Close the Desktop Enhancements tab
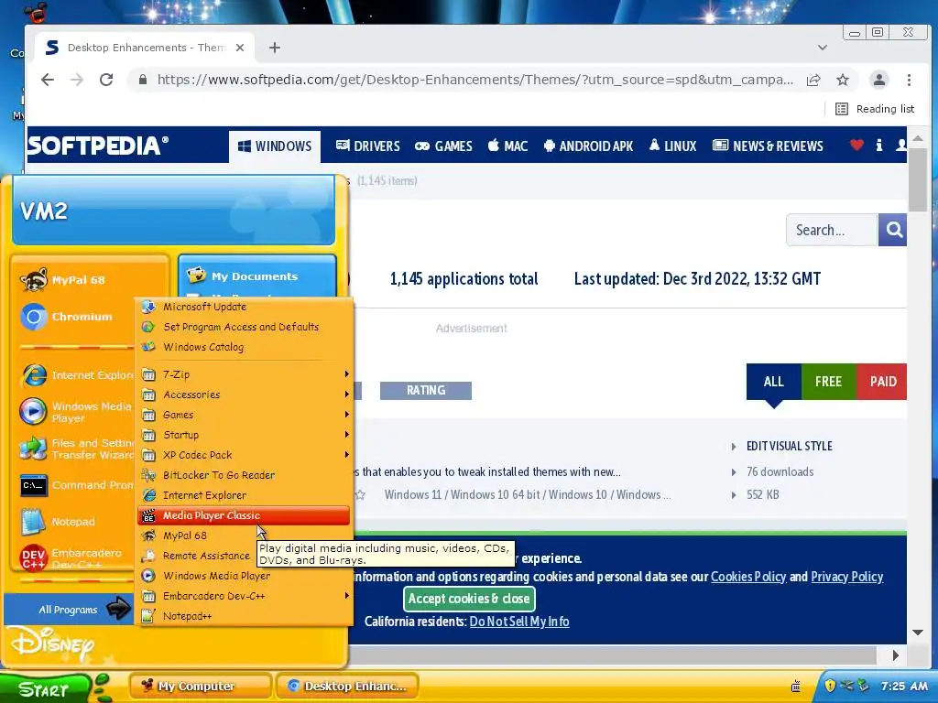938x703 pixels. point(240,48)
